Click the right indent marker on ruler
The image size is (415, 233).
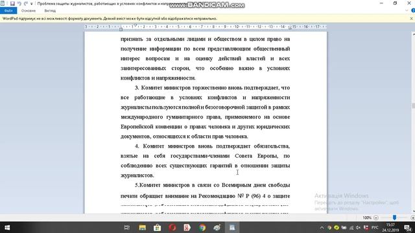290,28
